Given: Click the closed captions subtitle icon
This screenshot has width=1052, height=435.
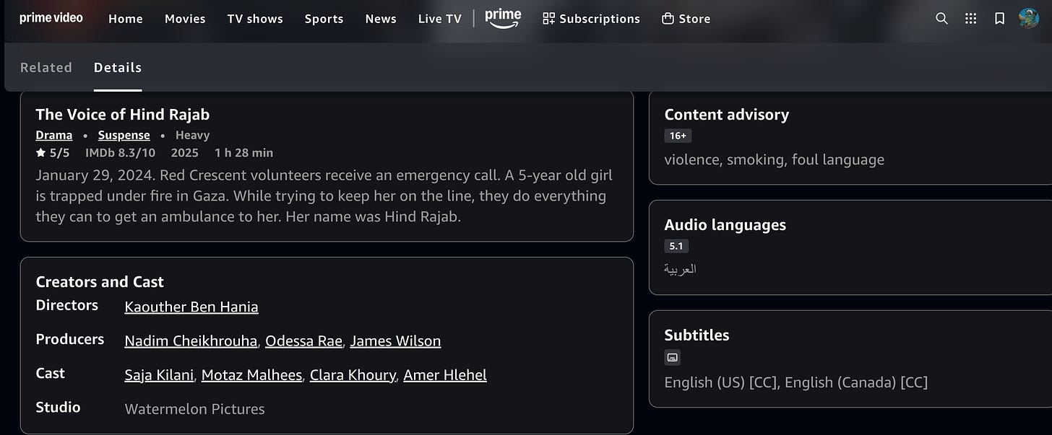Looking at the screenshot, I should pos(673,357).
